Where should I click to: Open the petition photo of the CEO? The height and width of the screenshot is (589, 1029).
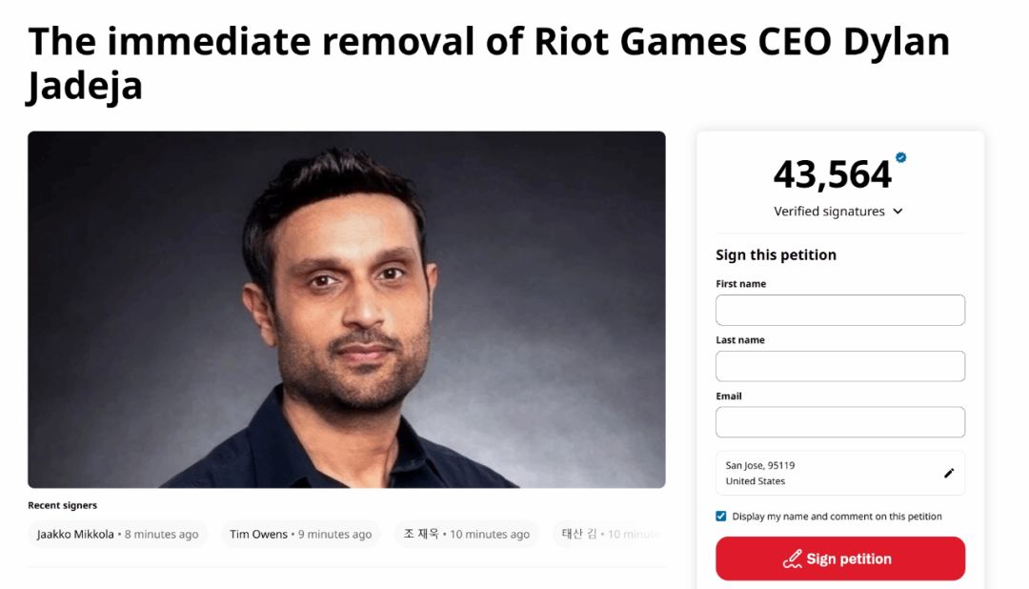point(346,310)
